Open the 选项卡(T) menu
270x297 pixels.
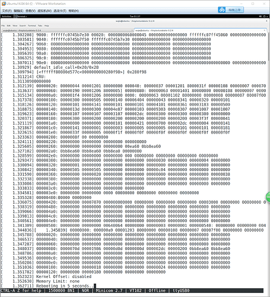pos(60,11)
